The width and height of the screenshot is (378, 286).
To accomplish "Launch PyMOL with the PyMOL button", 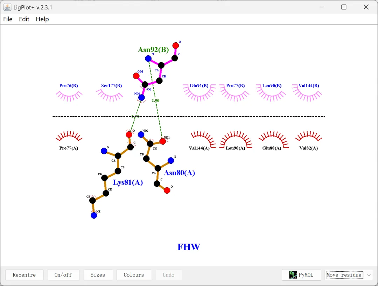I will click(x=301, y=275).
